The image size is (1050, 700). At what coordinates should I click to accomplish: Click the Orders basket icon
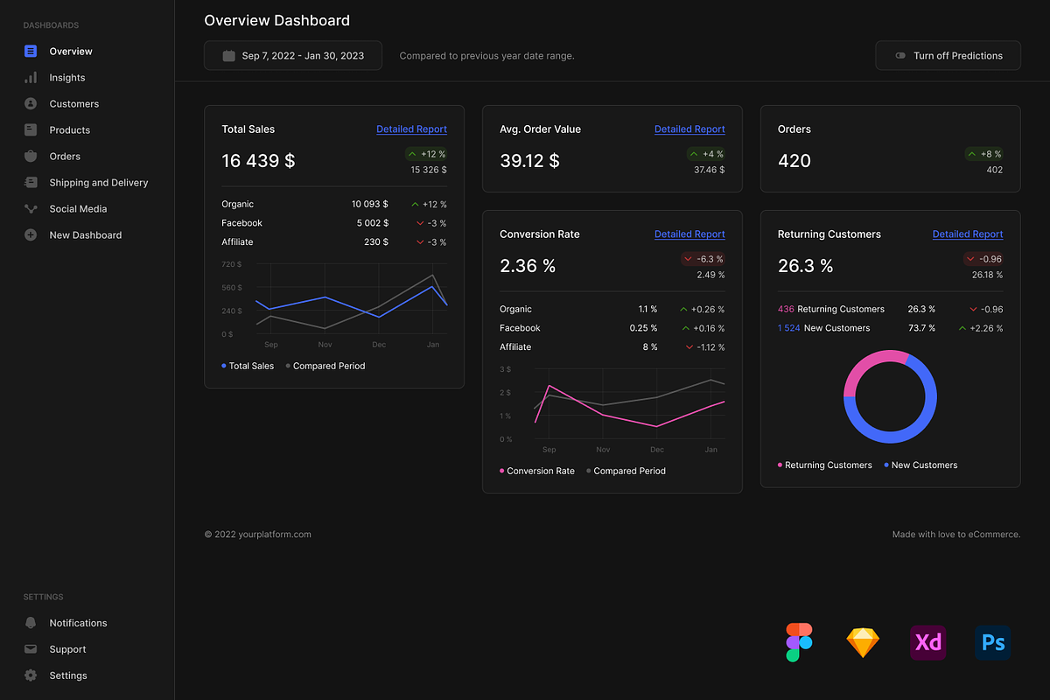click(x=31, y=157)
